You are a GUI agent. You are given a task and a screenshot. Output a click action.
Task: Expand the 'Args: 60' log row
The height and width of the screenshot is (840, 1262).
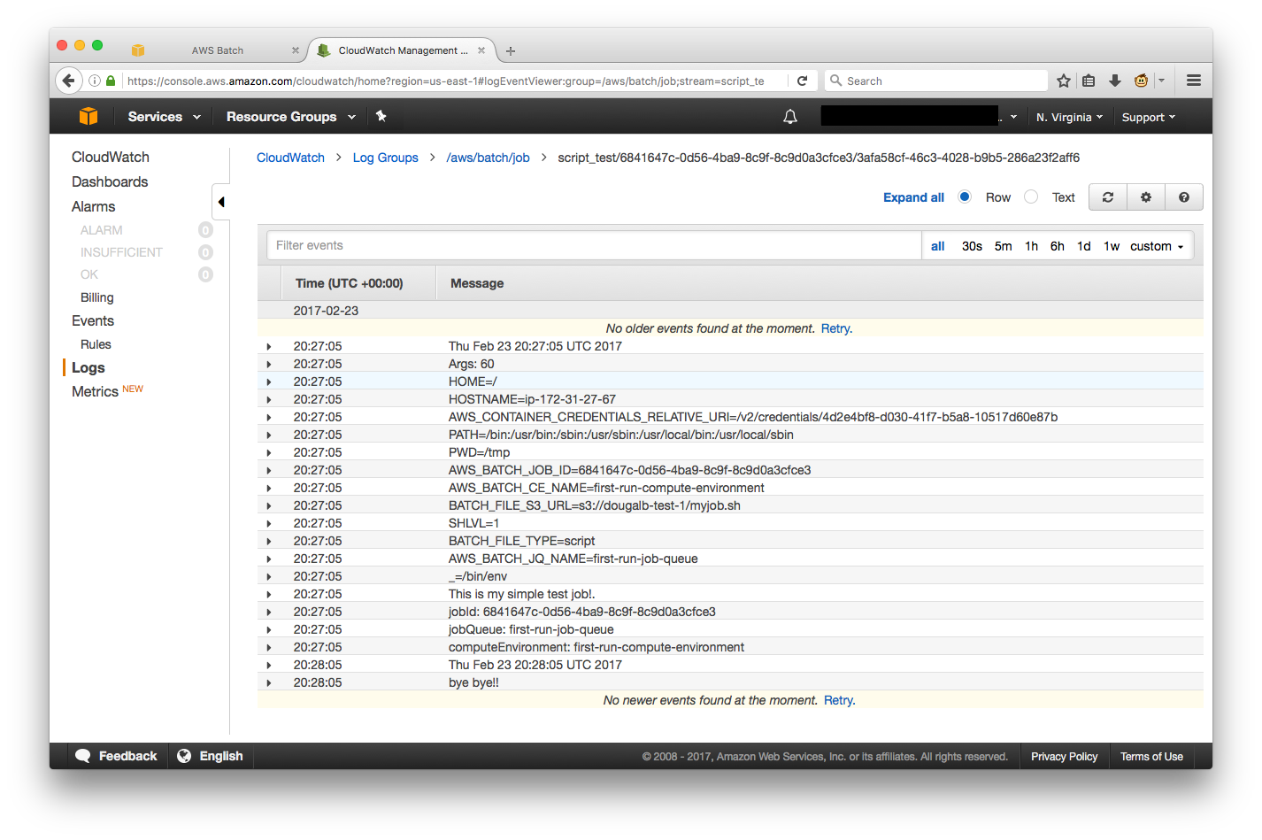coord(269,364)
